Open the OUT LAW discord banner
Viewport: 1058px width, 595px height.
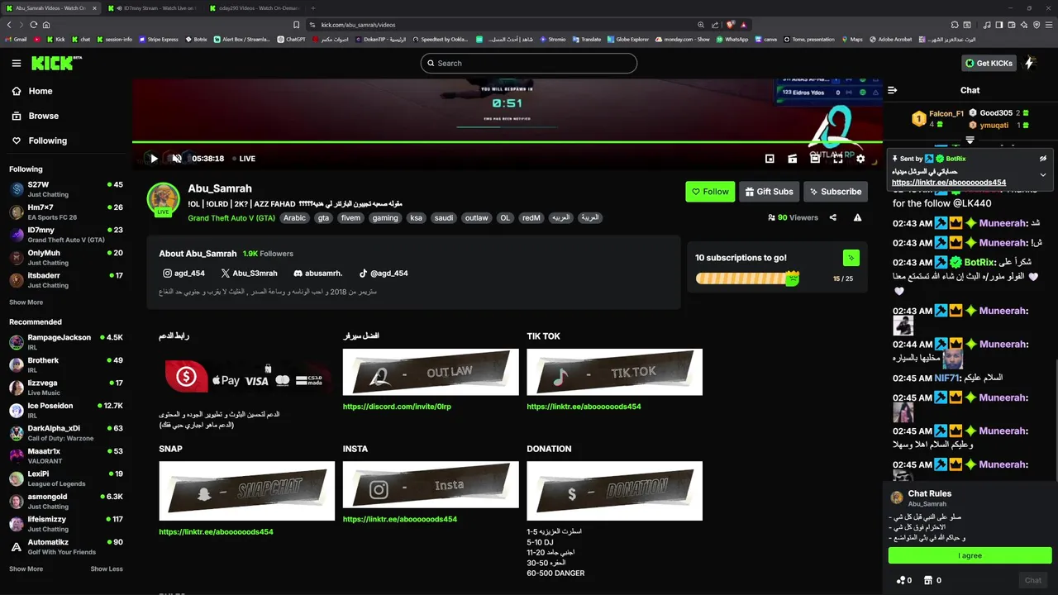431,372
